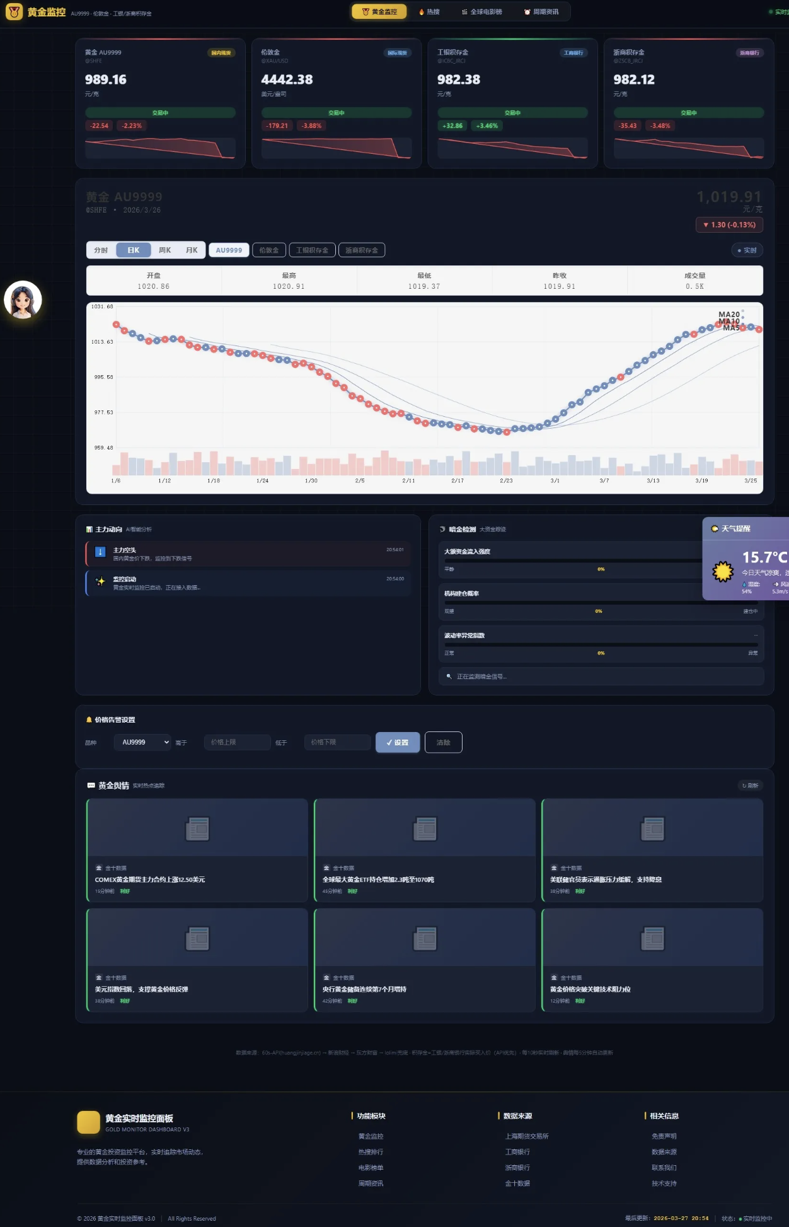Open the AU9999 品种 dropdown
The height and width of the screenshot is (1227, 789).
click(142, 742)
